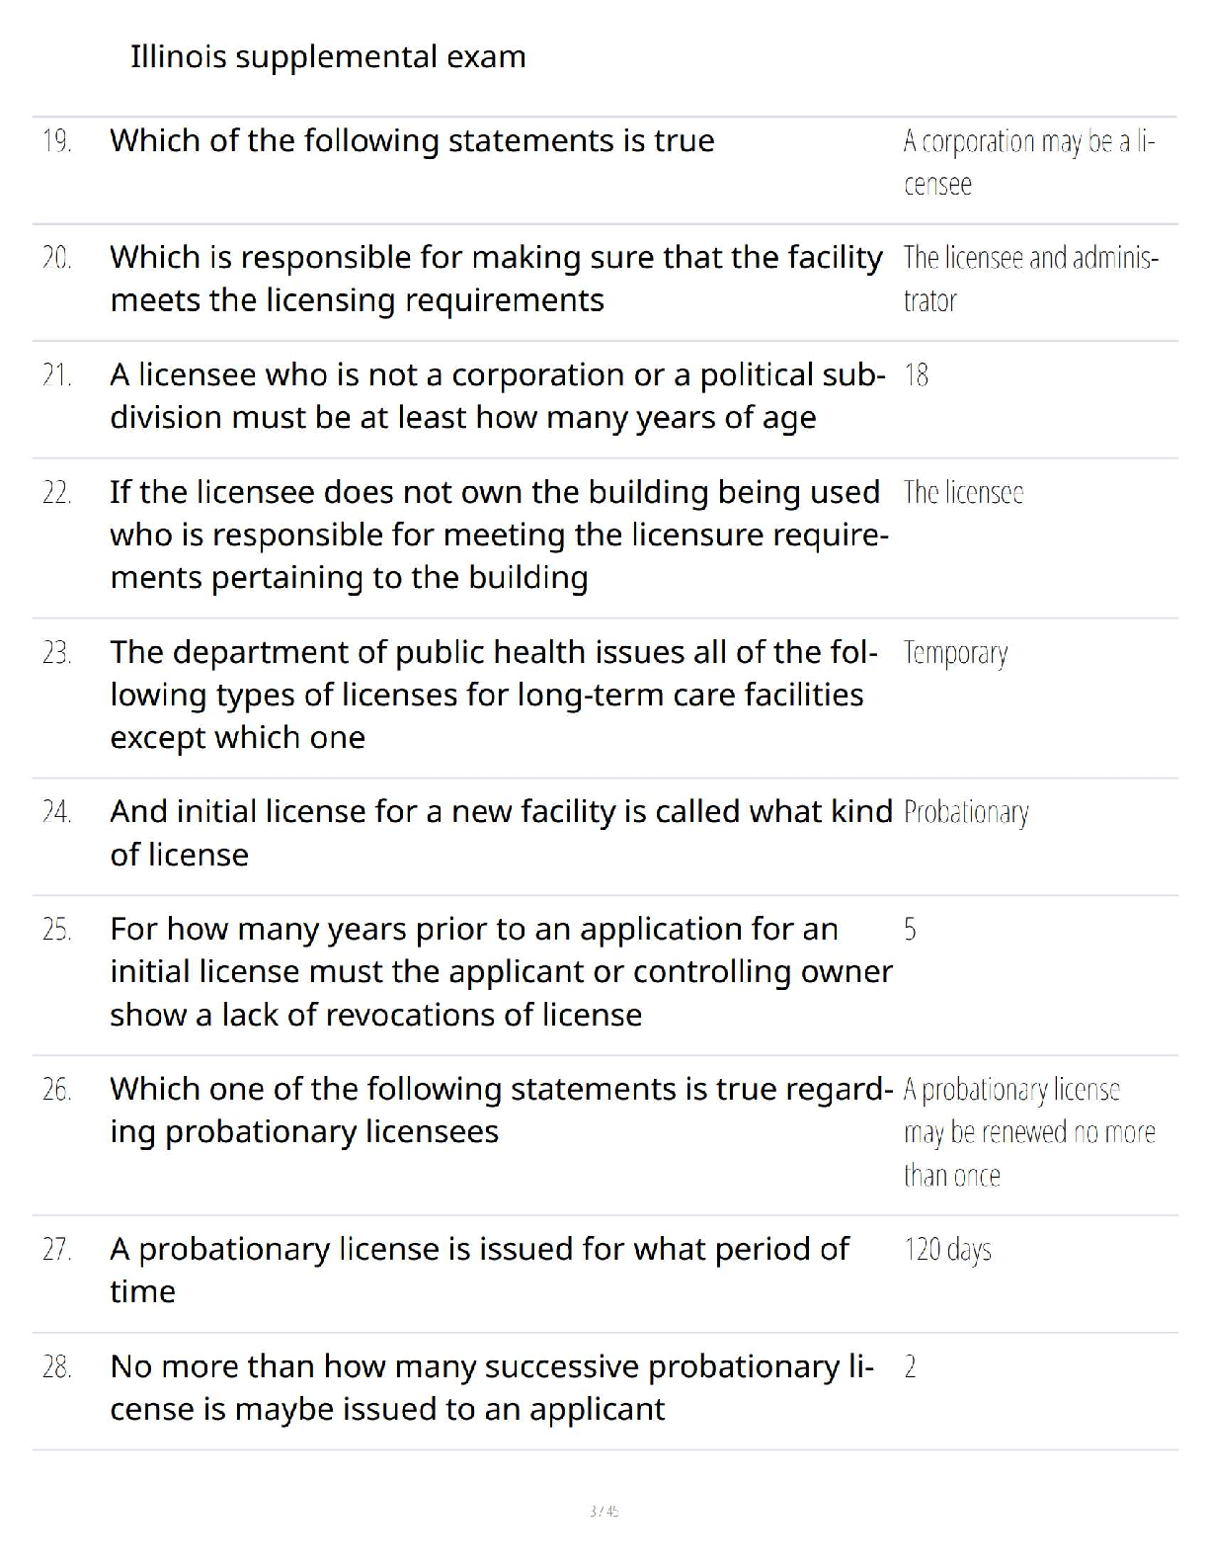1209x1565 pixels.
Task: Click question 21 about licensee minimum age
Action: point(497,396)
